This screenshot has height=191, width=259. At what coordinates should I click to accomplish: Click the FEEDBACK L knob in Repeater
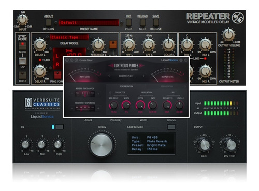pyautogui.click(x=98, y=45)
